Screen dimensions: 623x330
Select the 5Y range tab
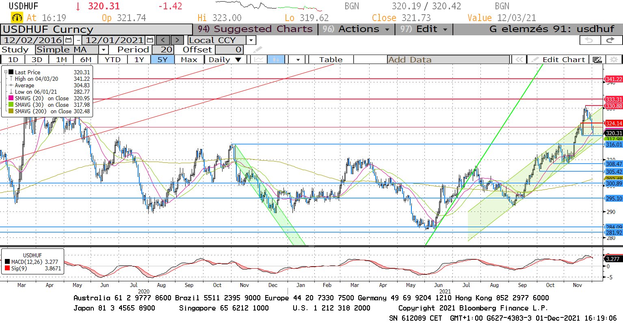(162, 60)
